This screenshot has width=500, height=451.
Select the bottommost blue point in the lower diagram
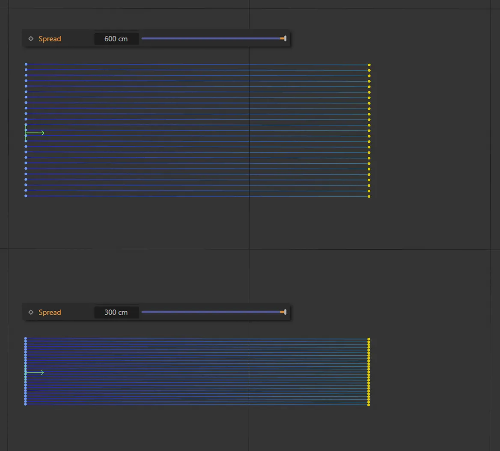(26, 404)
